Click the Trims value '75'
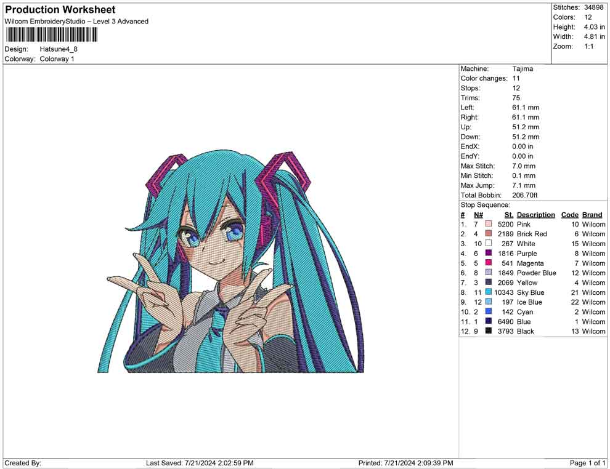Viewport: 610px width, 469px height. (x=516, y=97)
